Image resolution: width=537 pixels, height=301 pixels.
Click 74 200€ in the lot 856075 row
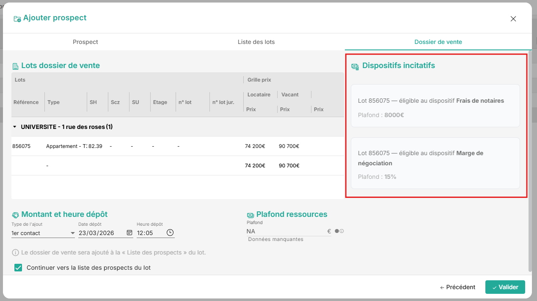click(x=255, y=146)
